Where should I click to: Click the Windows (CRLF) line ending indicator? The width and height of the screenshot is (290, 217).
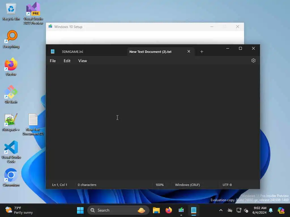tap(187, 185)
